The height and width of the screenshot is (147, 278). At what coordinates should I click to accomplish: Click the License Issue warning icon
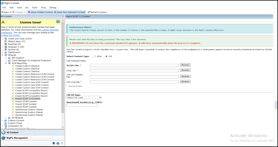click(3, 22)
